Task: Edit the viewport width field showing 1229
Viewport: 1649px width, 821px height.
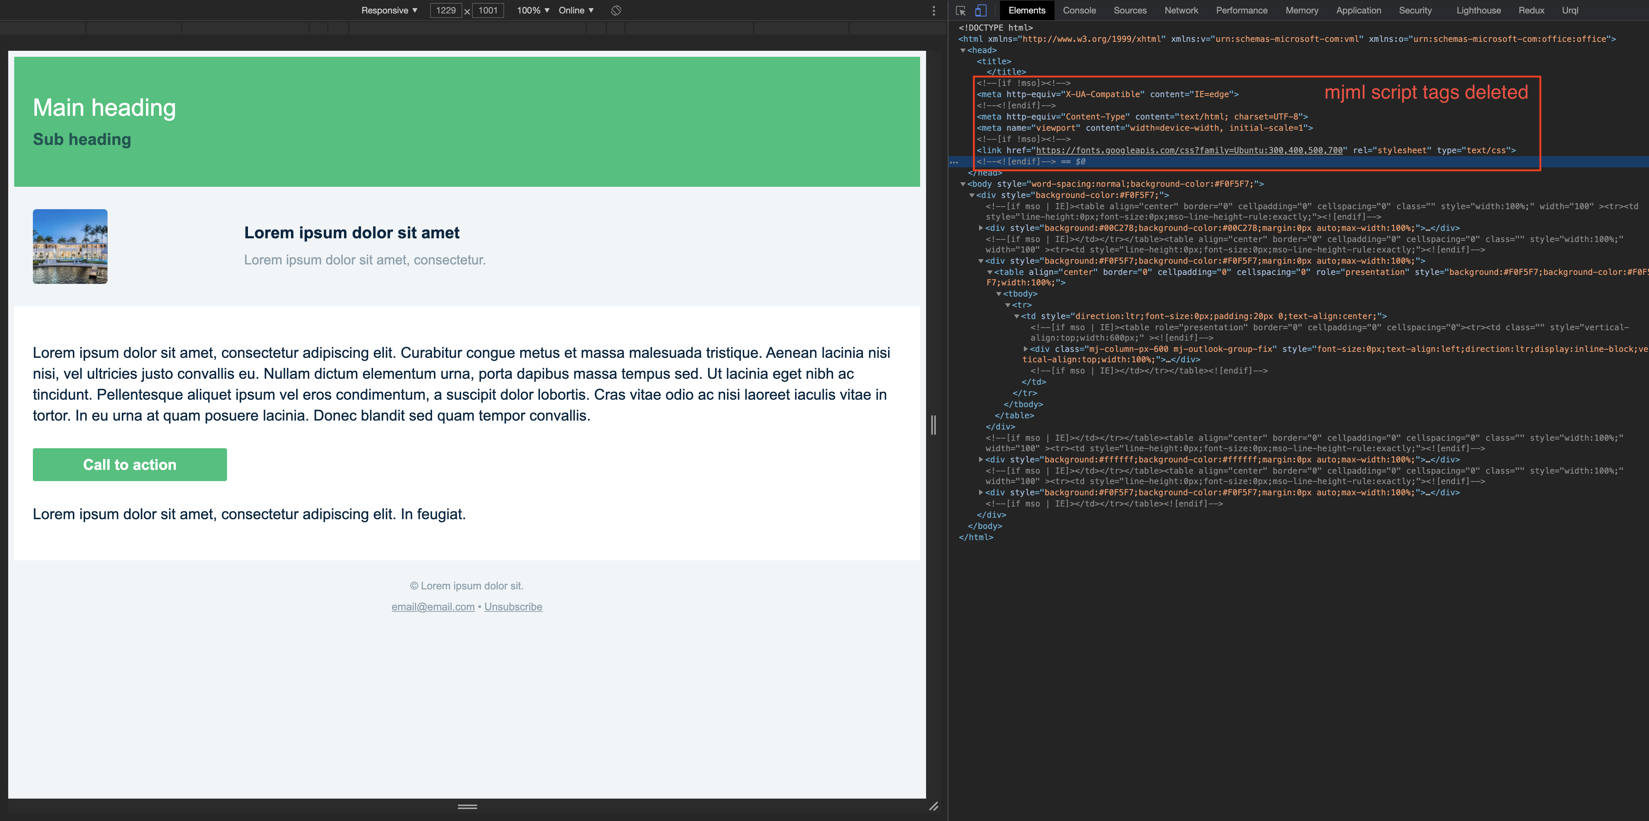Action: tap(446, 10)
